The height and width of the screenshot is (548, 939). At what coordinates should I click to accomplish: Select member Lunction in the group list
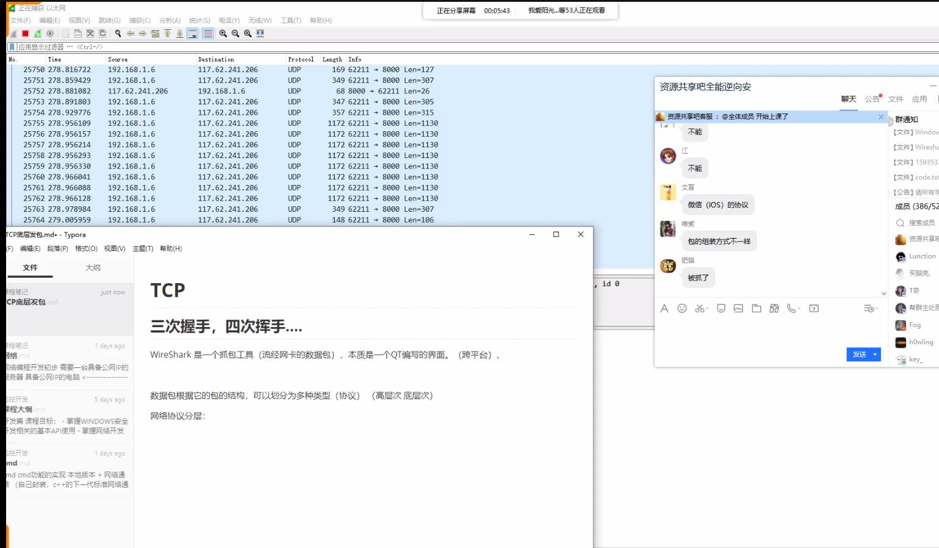[x=916, y=256]
